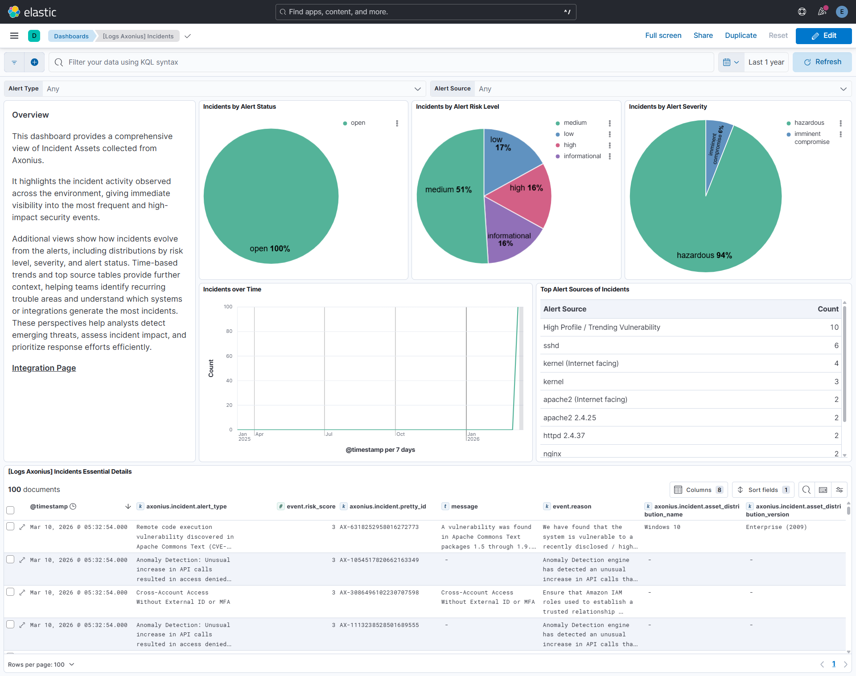
Task: Click the Count column header
Action: coord(828,309)
